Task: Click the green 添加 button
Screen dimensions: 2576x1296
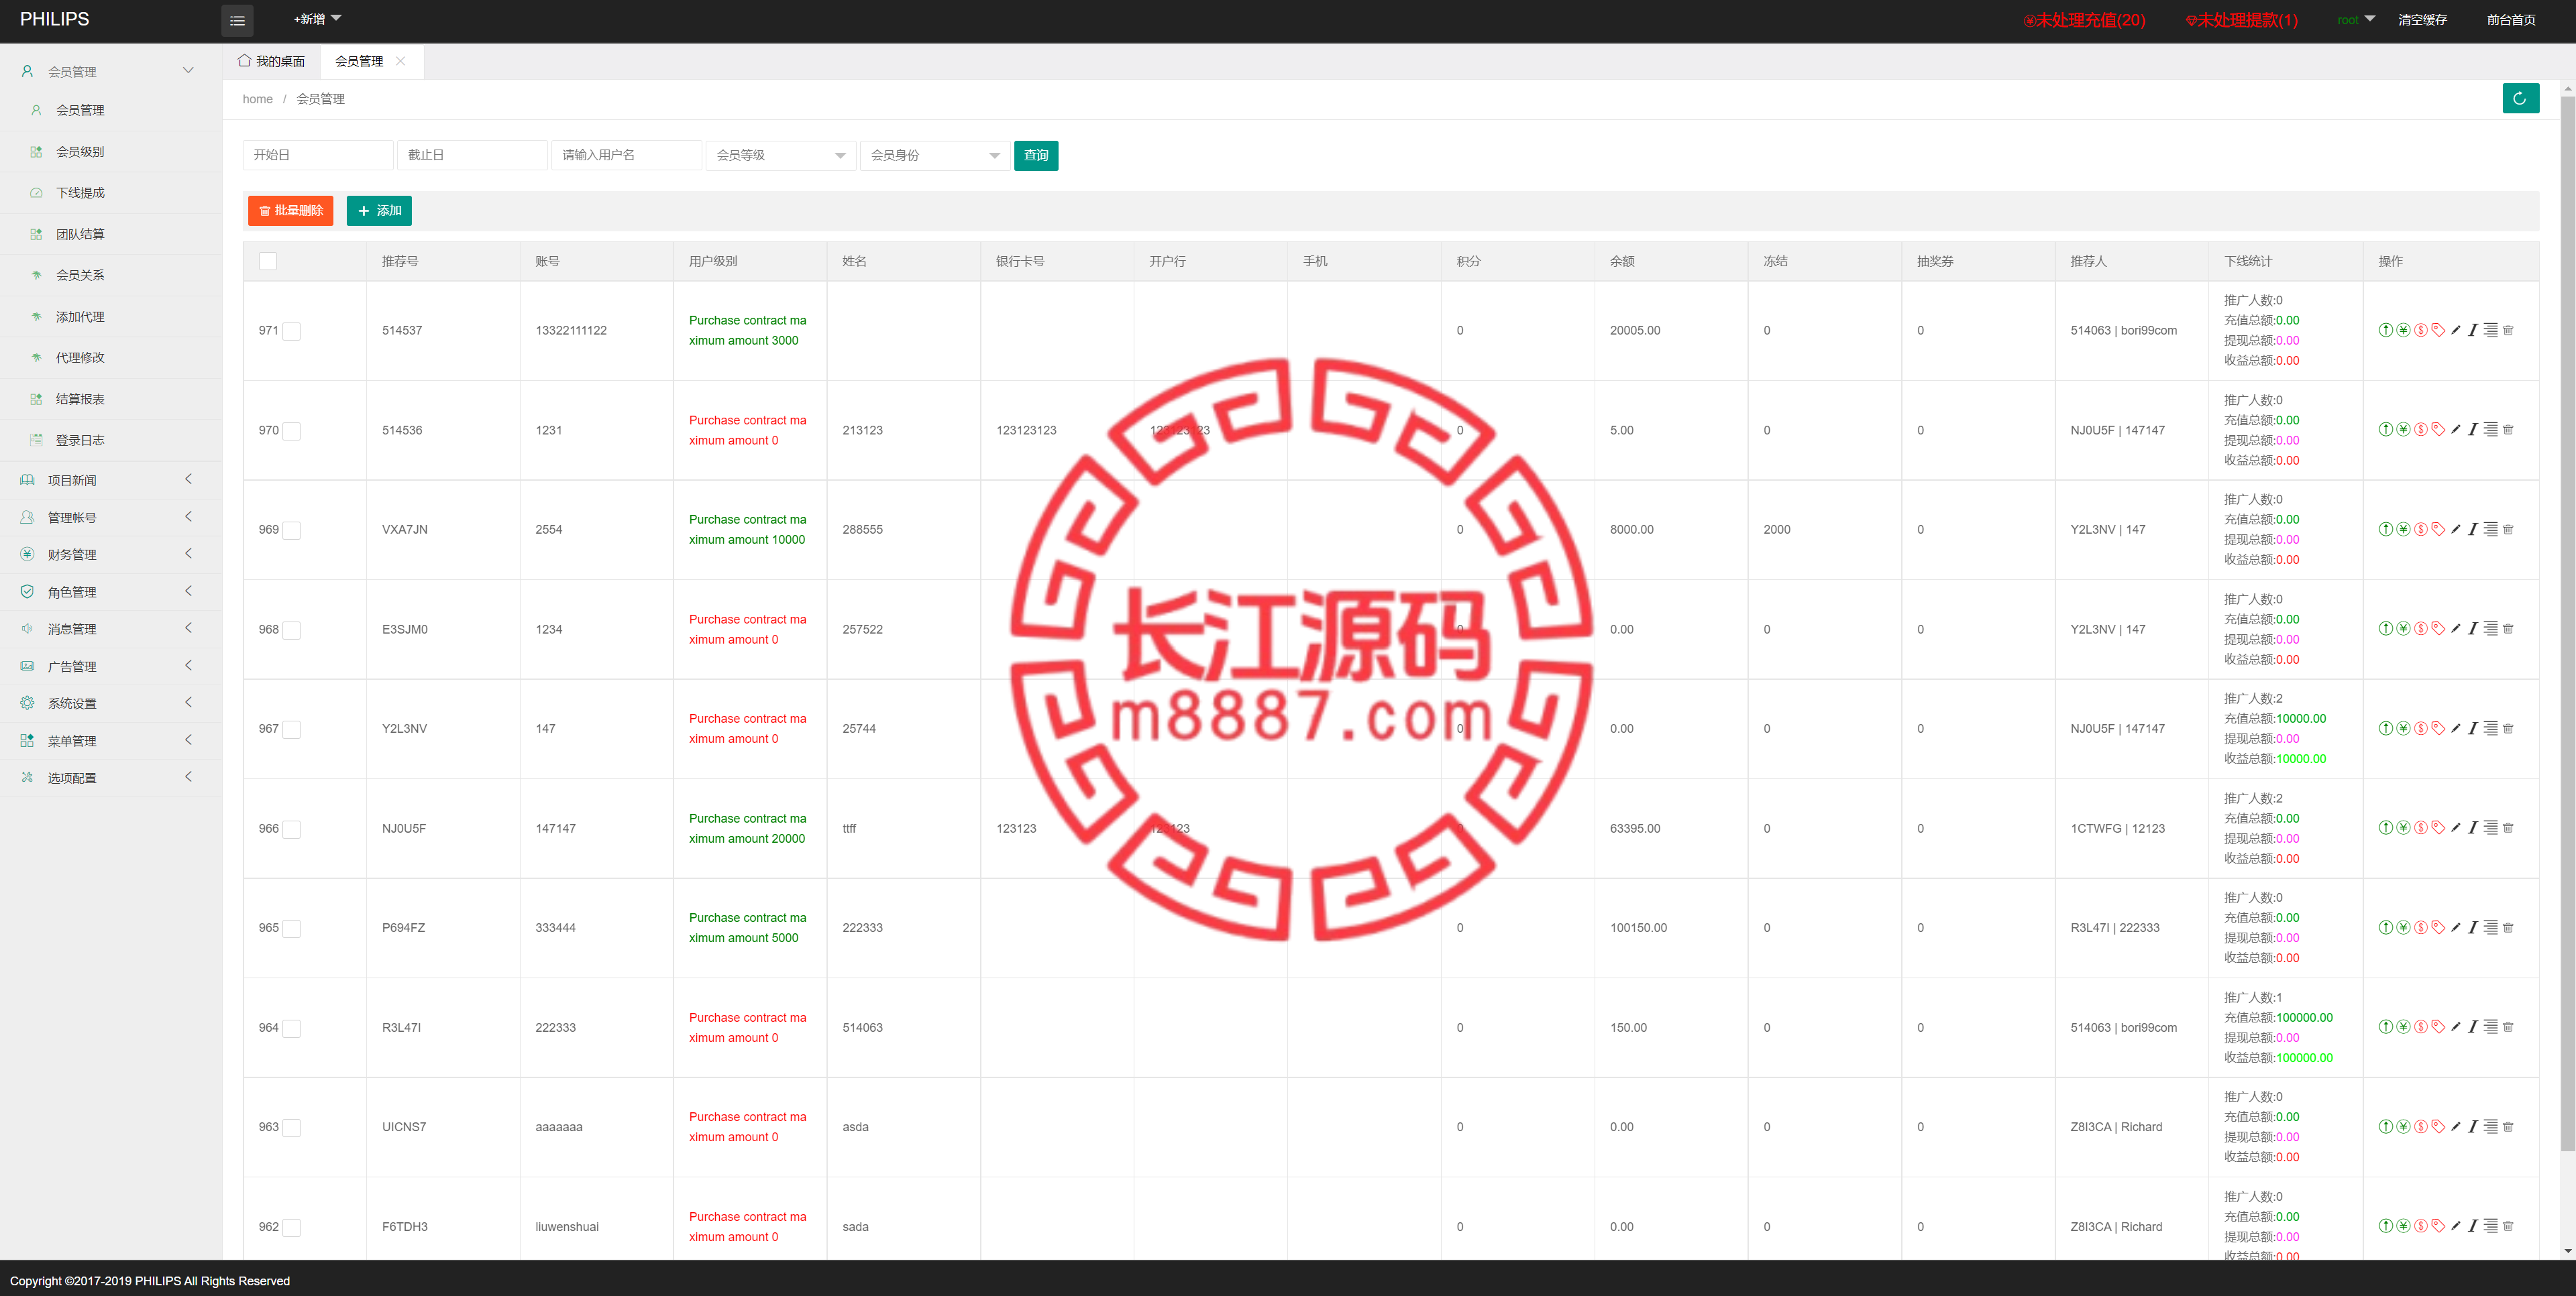Action: 379,211
